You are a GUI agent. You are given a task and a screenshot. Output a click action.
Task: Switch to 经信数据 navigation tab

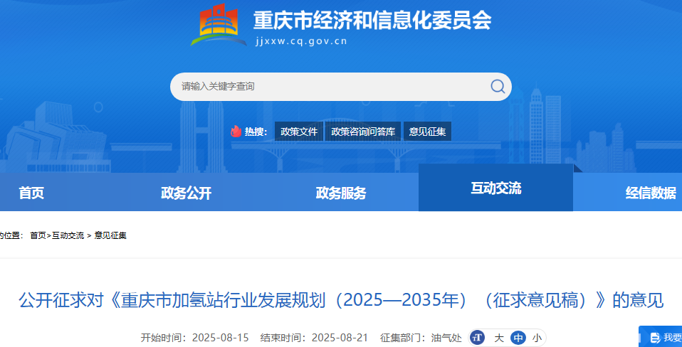point(650,193)
